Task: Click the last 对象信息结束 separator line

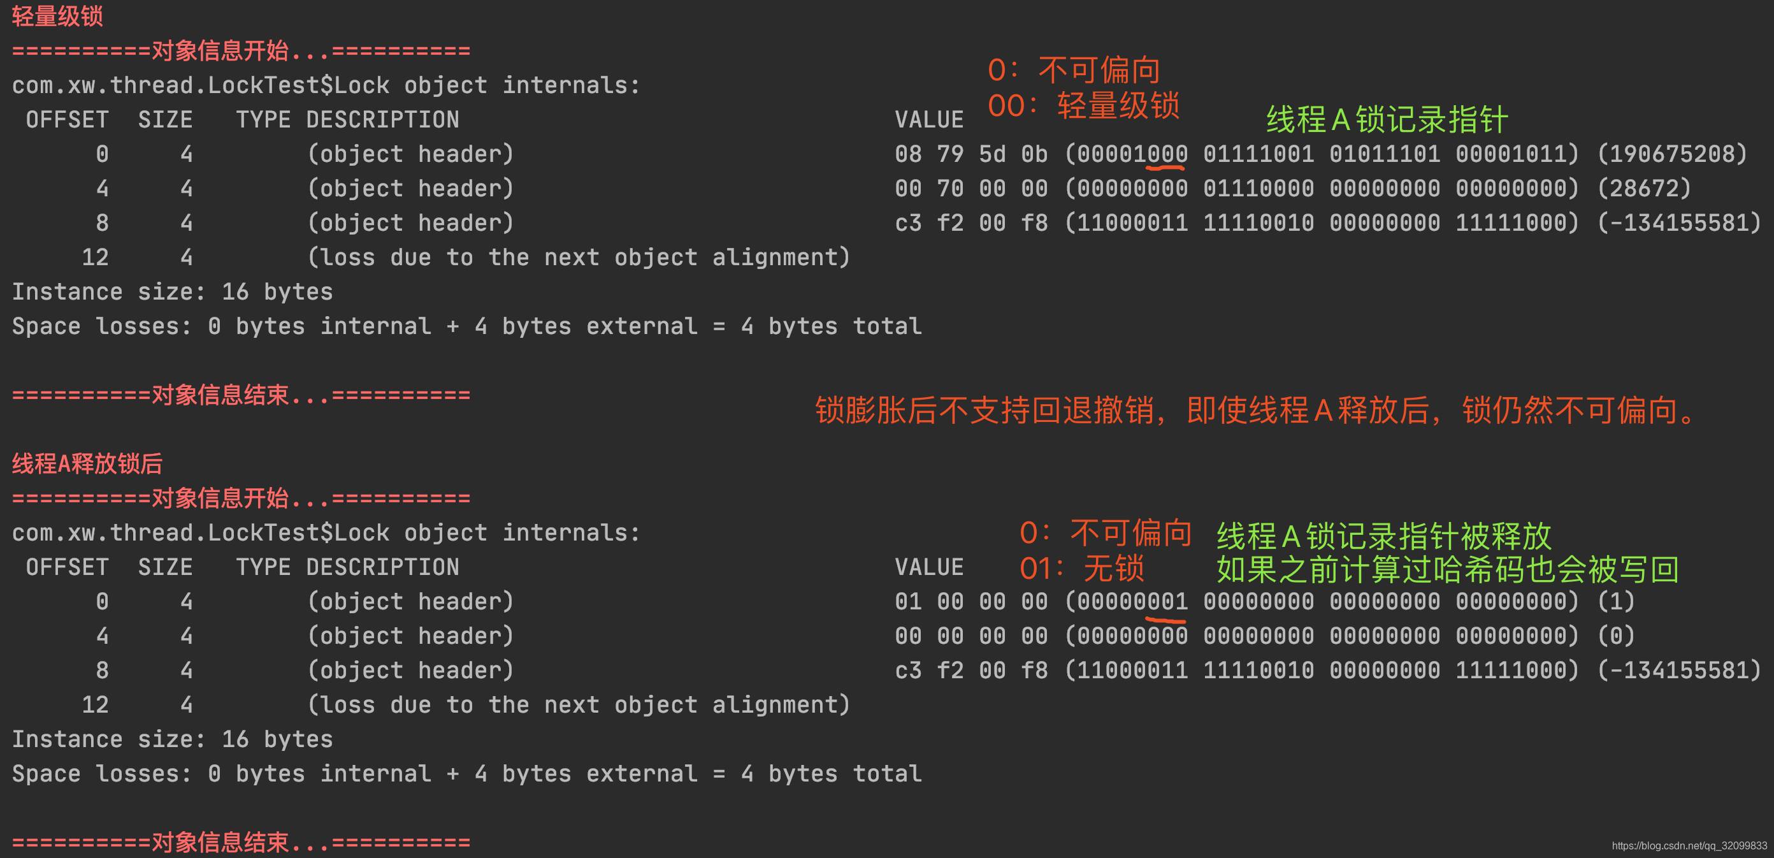Action: point(241,842)
